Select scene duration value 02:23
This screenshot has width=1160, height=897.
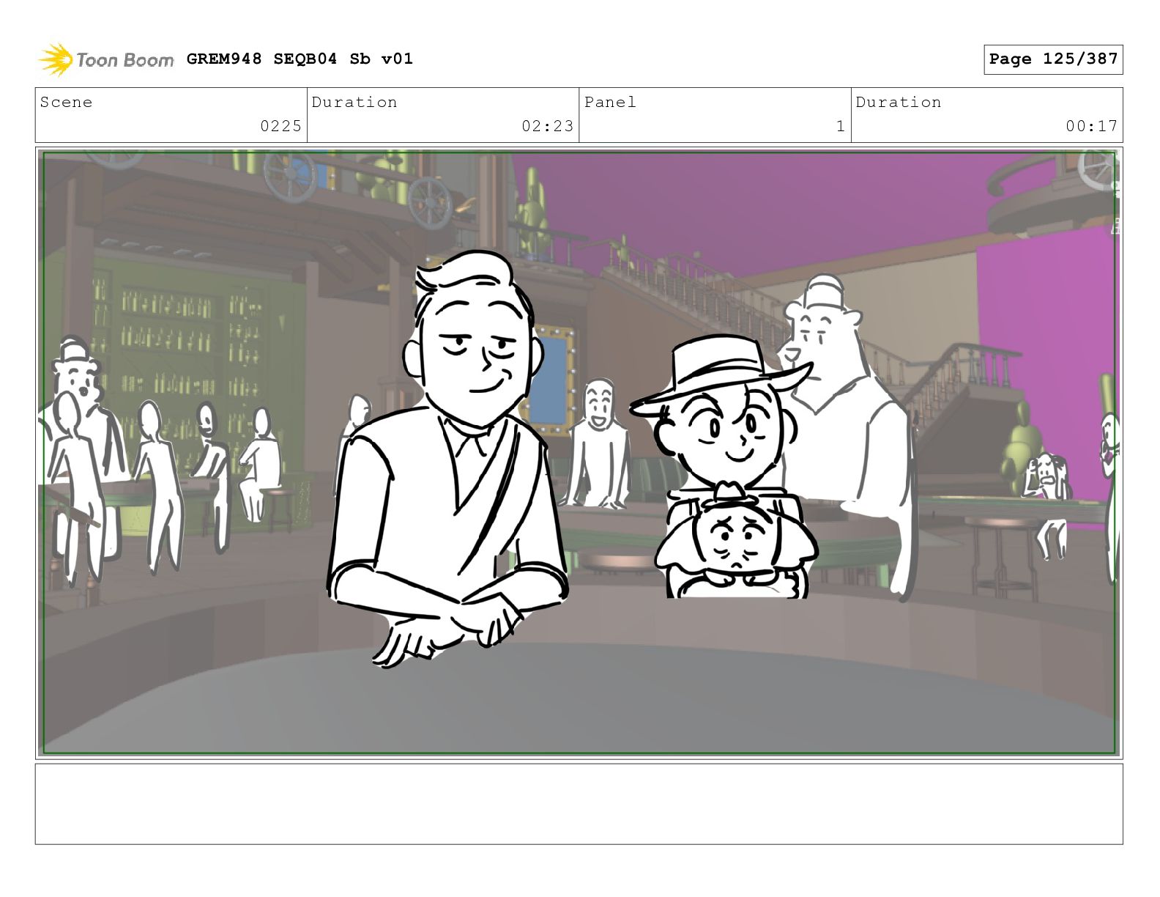point(548,126)
